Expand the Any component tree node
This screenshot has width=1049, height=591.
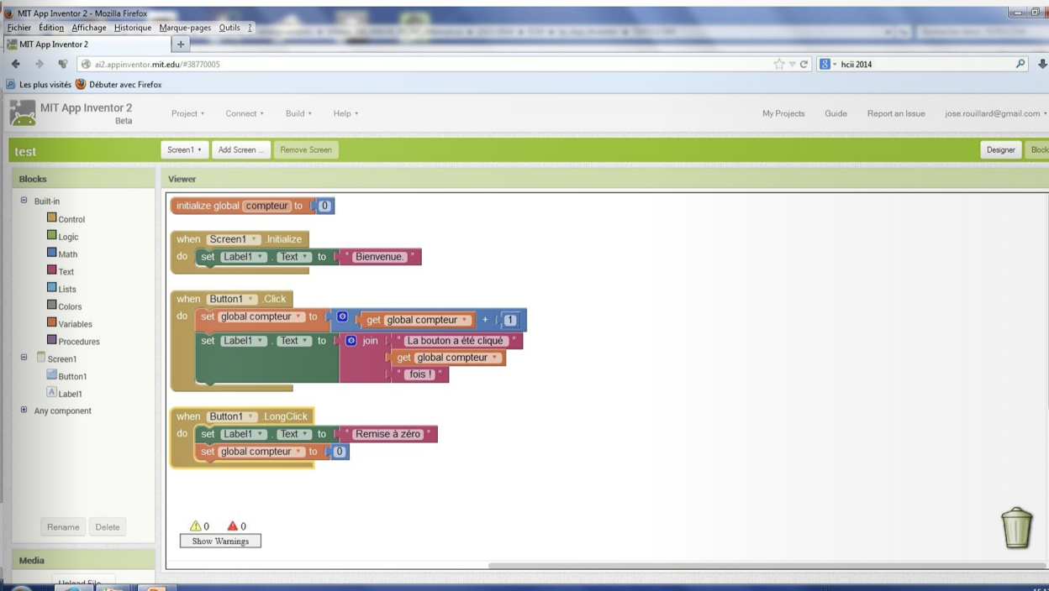(x=24, y=411)
